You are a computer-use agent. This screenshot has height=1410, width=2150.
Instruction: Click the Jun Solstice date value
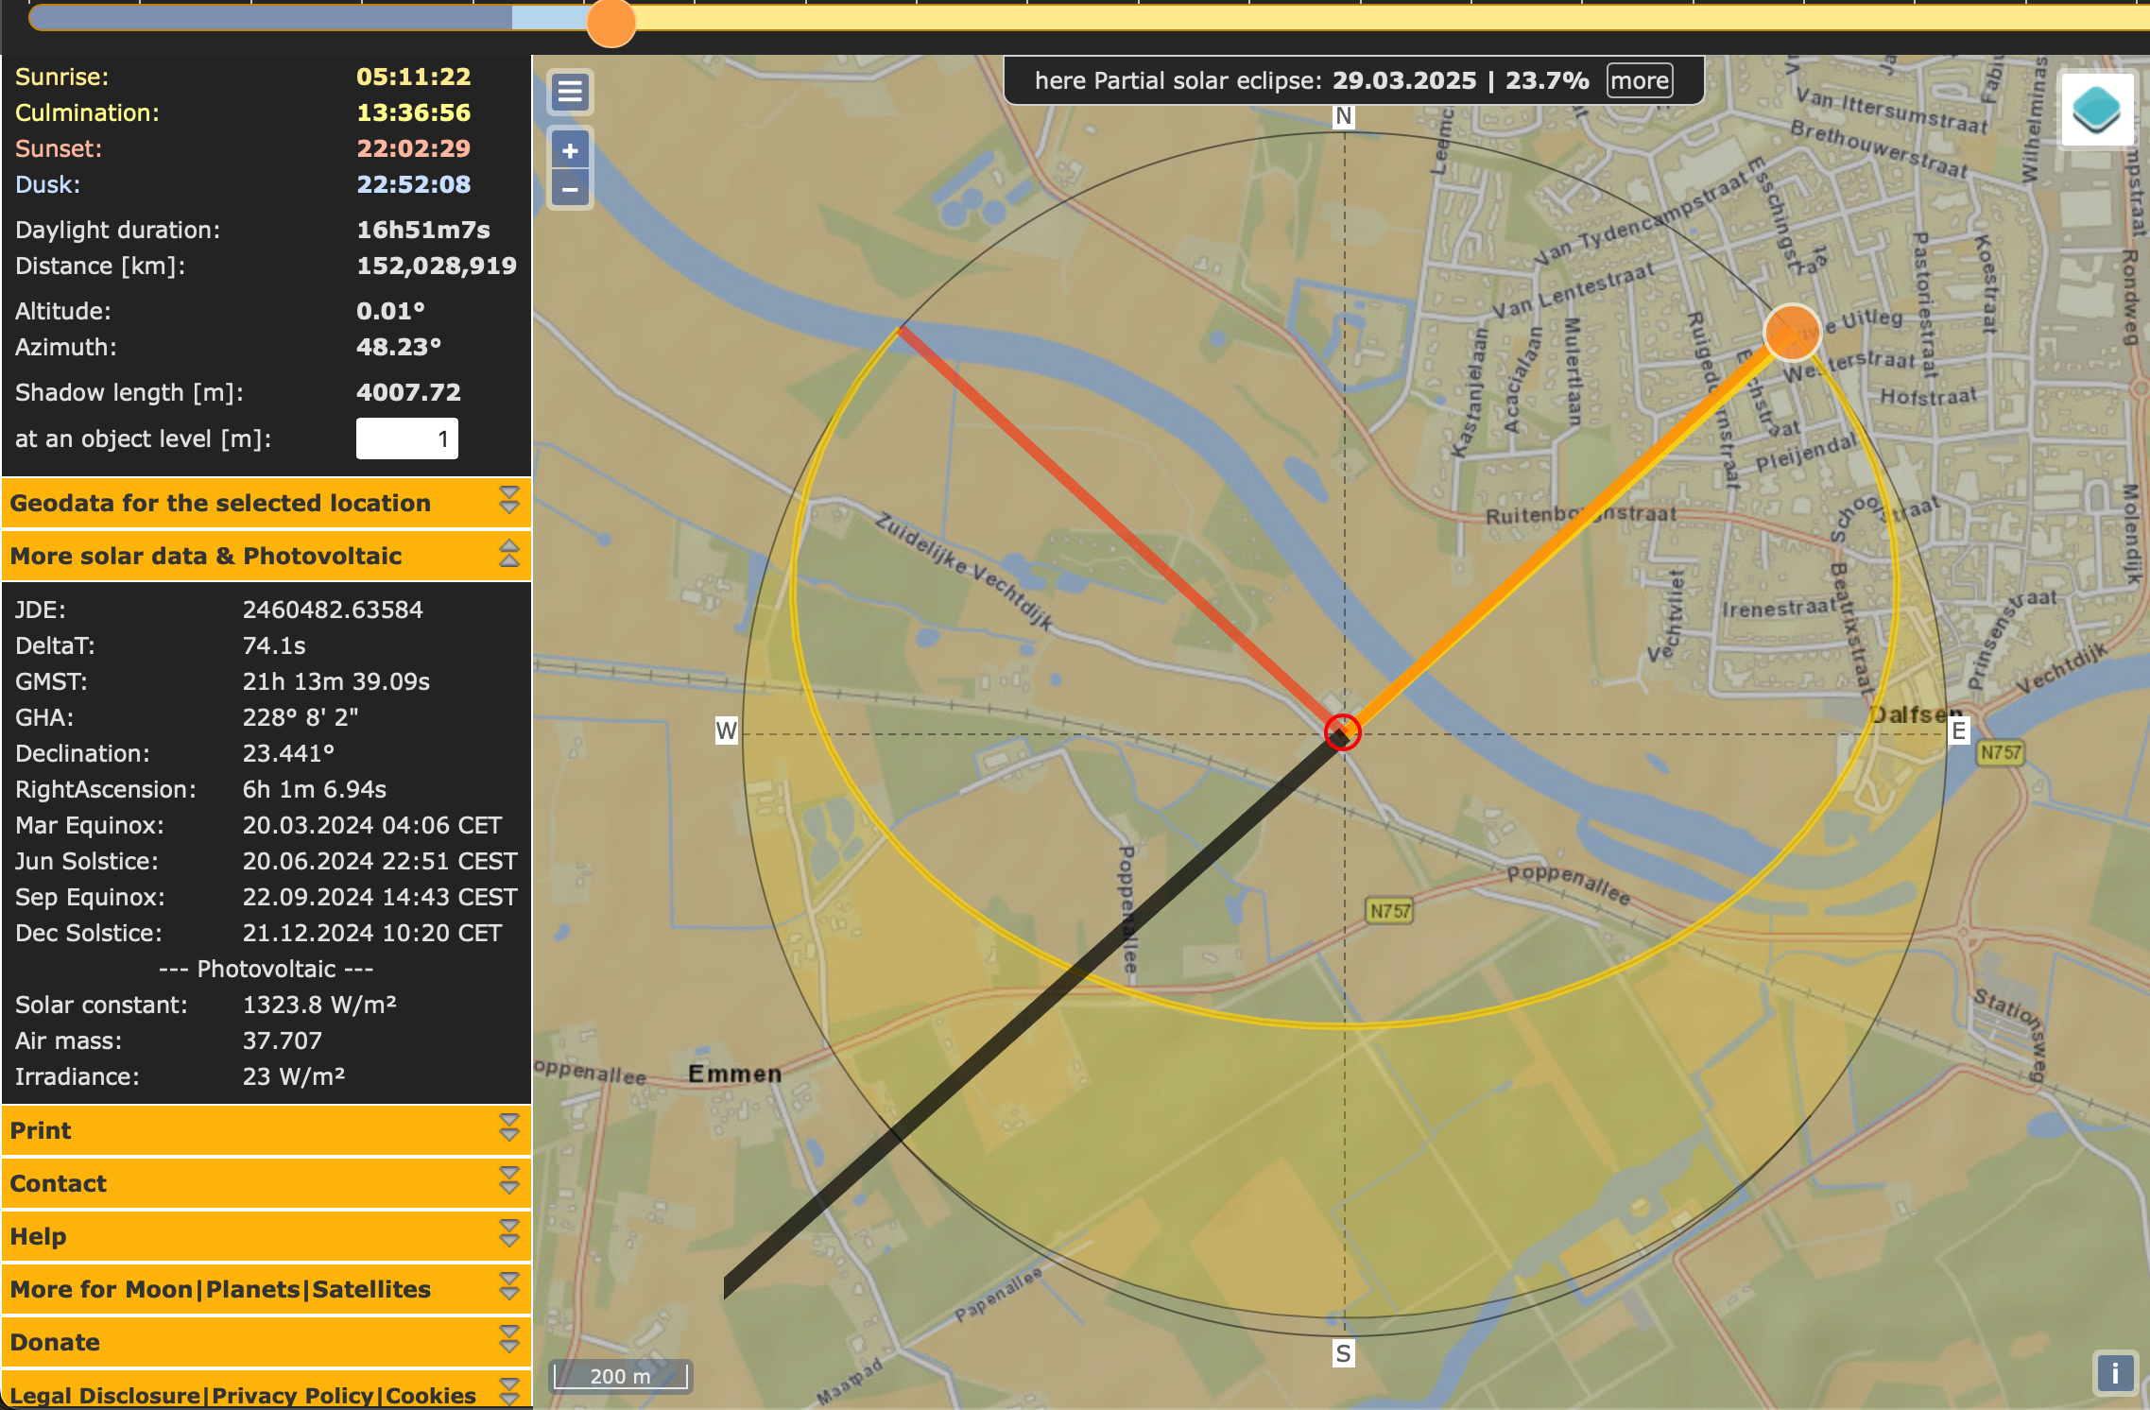(380, 861)
